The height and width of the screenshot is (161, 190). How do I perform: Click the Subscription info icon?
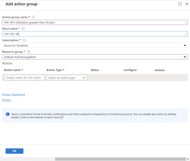[x=25, y=40]
